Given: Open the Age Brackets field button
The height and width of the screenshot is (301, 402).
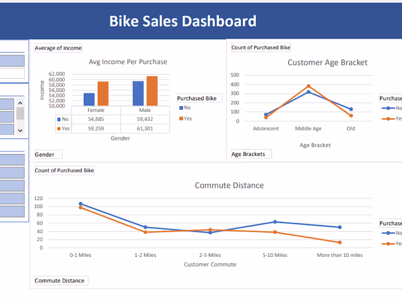Looking at the screenshot, I should pyautogui.click(x=251, y=154).
